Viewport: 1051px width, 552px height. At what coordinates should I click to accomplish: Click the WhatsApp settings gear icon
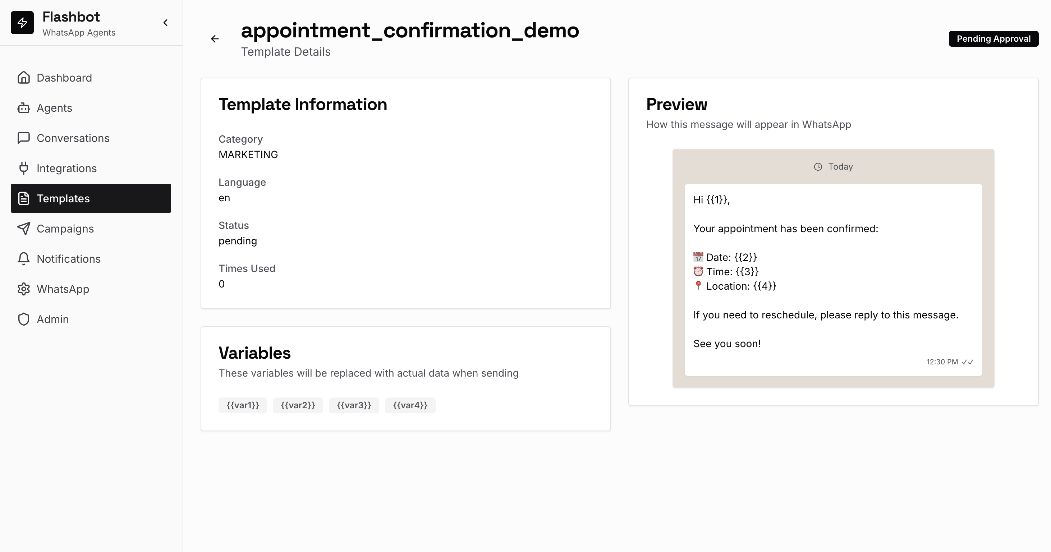pos(24,289)
